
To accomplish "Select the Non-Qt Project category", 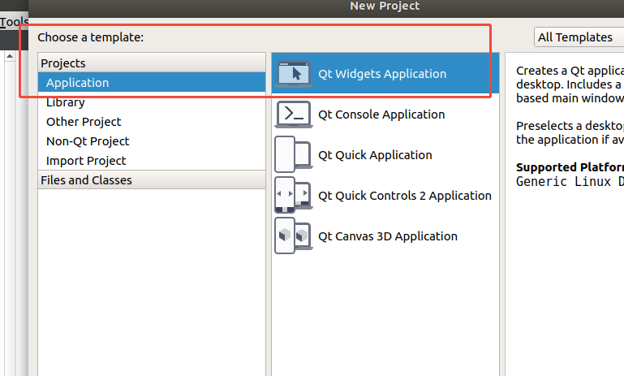I will pos(152,141).
